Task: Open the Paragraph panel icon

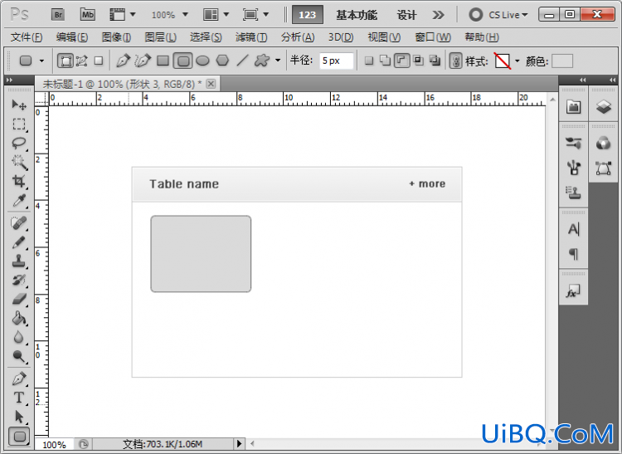Action: pos(574,254)
